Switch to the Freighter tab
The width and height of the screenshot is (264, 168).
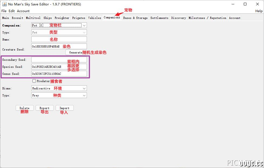62,18
